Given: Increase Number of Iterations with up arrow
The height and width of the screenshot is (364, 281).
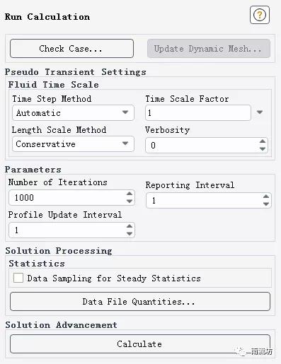Looking at the screenshot, I should coord(130,194).
